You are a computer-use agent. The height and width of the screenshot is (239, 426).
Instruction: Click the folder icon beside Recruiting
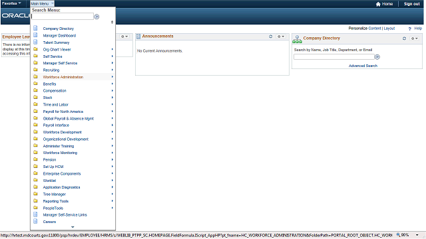35,70
